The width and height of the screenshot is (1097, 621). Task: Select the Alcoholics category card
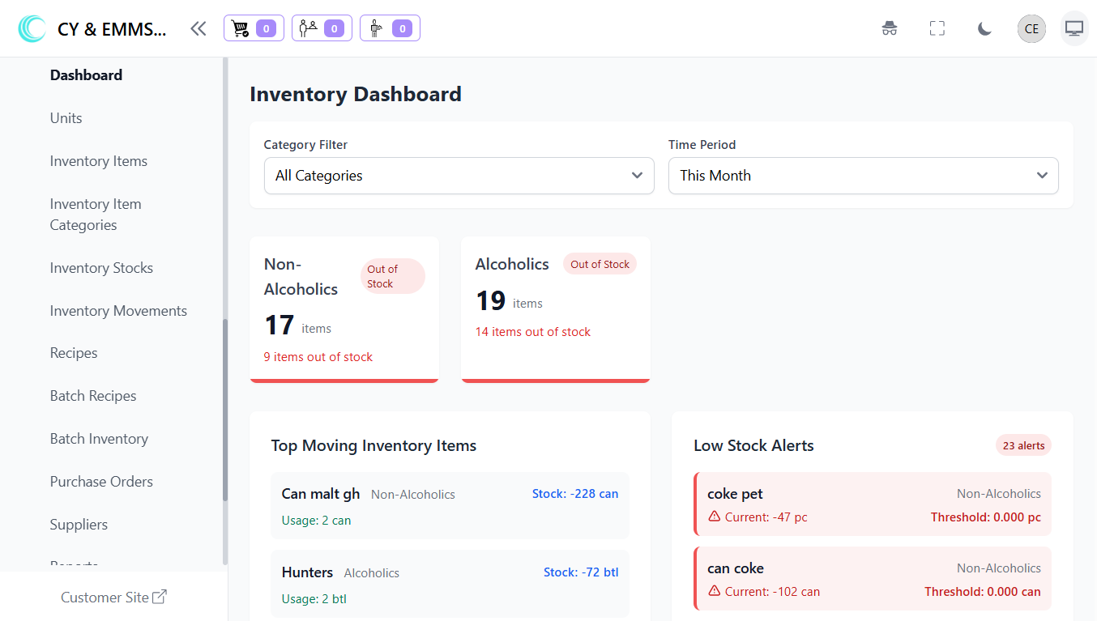click(555, 308)
